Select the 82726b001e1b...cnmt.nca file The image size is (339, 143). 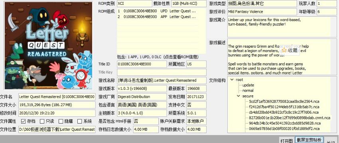[x=290, y=118]
